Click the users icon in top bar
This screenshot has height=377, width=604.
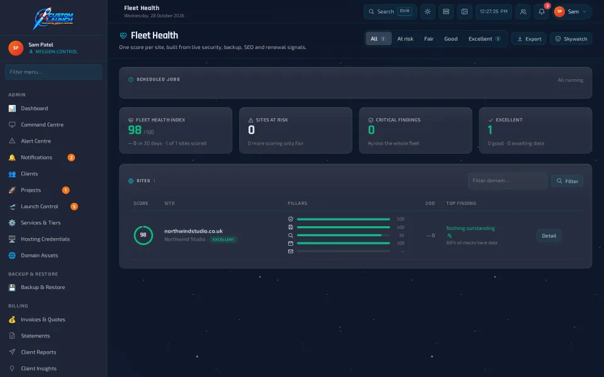point(523,11)
